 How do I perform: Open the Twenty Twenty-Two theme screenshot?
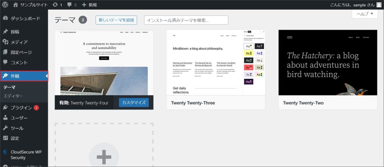click(x=328, y=62)
